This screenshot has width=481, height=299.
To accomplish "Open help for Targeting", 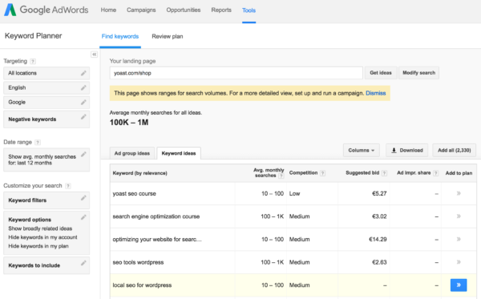I will click(x=33, y=62).
